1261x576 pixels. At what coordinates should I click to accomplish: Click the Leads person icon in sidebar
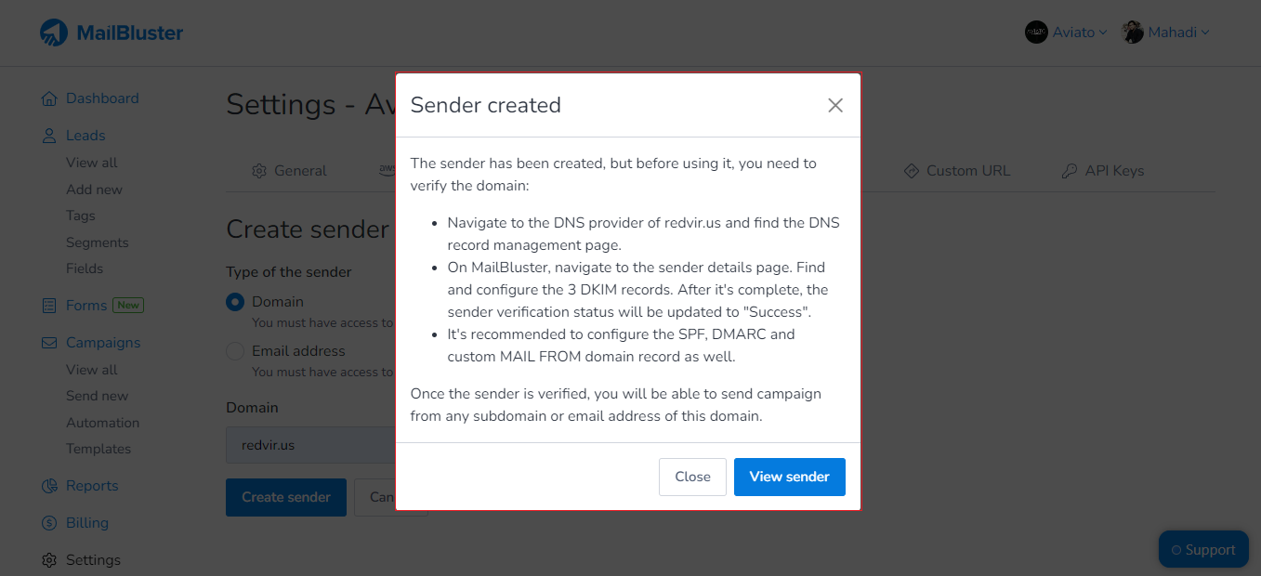coord(48,135)
